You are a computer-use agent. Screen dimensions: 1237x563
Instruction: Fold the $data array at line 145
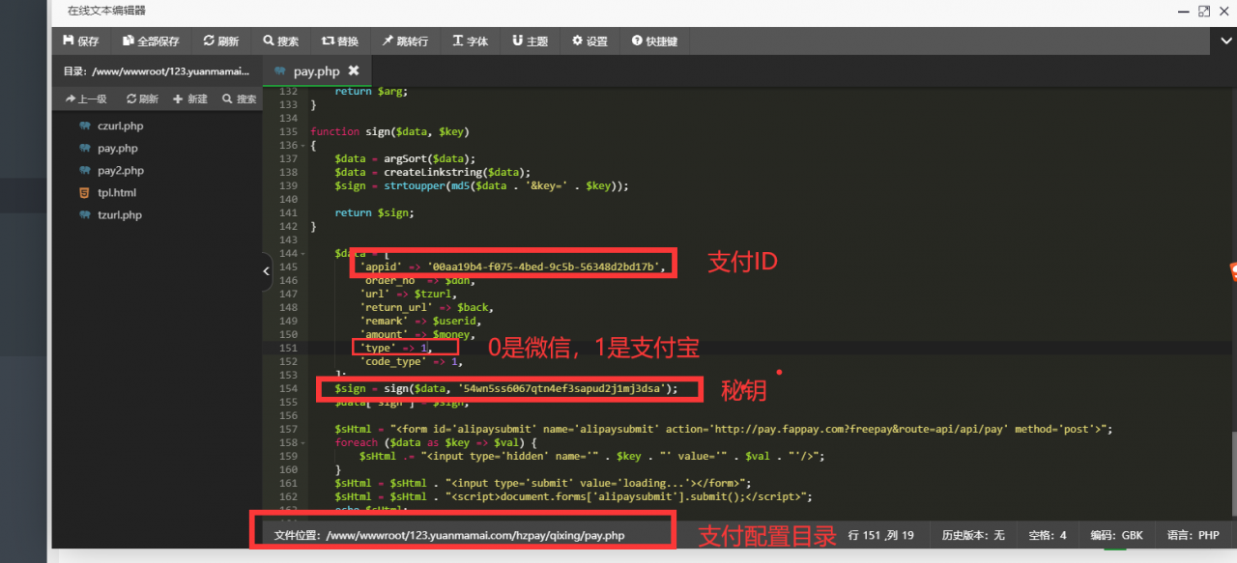point(303,253)
